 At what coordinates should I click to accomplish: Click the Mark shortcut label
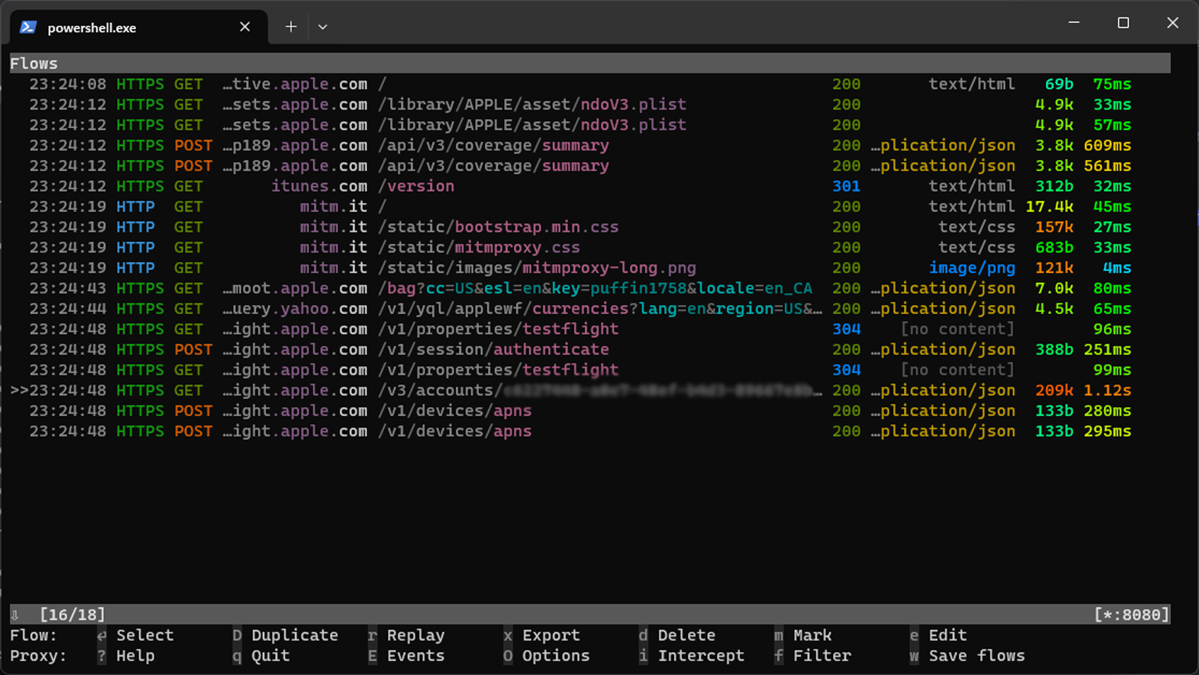point(812,635)
